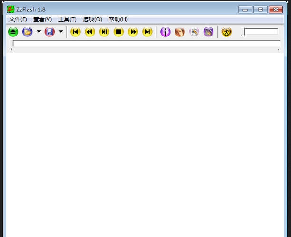Click the volume slider in toolbar
Image resolution: width=291 pixels, height=237 pixels.
260,32
